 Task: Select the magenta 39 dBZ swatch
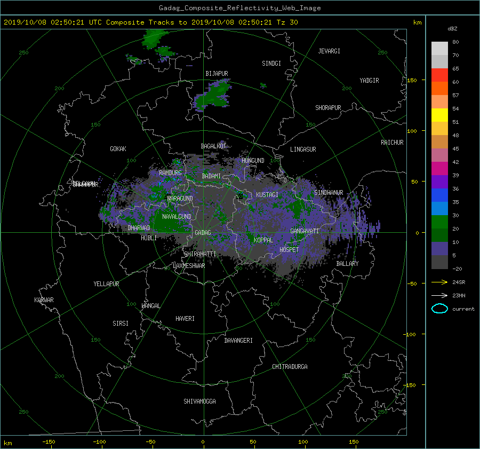439,168
